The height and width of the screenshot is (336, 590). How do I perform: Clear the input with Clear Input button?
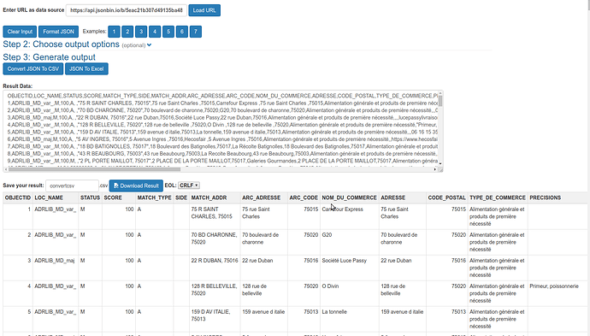[x=20, y=32]
